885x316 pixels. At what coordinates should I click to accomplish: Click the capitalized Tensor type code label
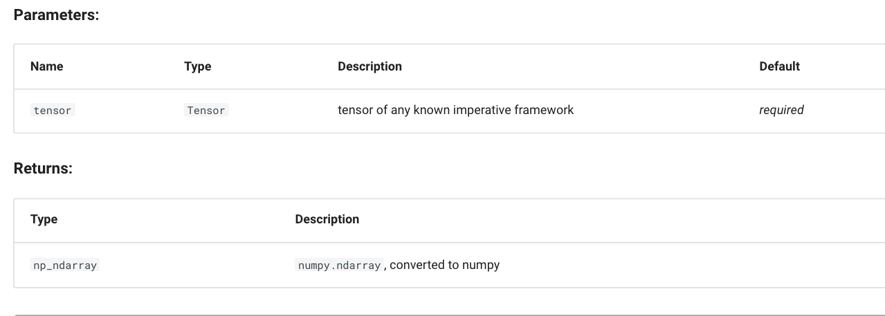pyautogui.click(x=206, y=111)
